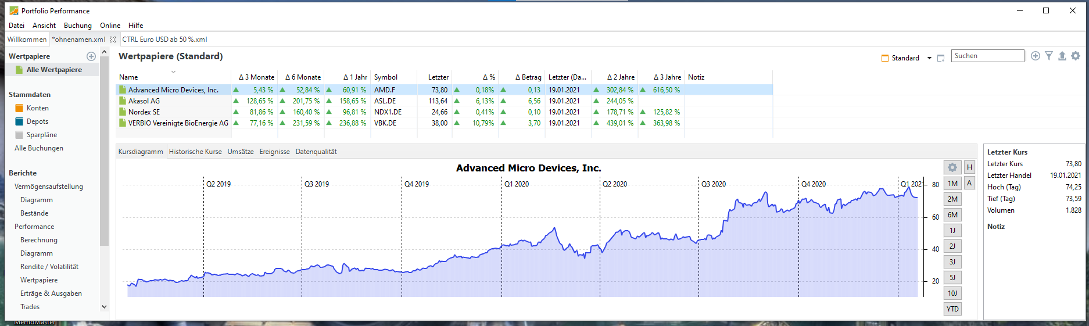
Task: Select Nordex SE in securities table
Action: pyautogui.click(x=144, y=112)
